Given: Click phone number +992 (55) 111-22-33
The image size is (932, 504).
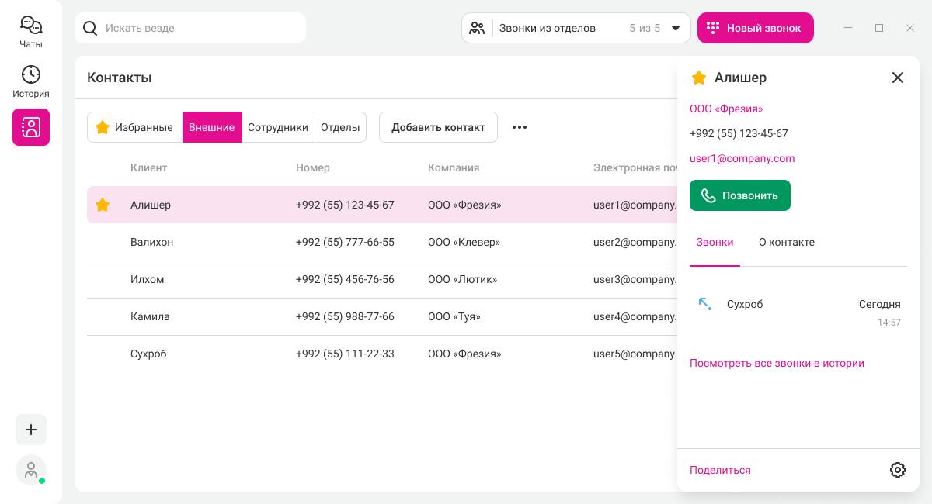Looking at the screenshot, I should pyautogui.click(x=345, y=354).
